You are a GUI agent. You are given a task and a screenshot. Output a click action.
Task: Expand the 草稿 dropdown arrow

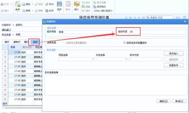coord(32,11)
